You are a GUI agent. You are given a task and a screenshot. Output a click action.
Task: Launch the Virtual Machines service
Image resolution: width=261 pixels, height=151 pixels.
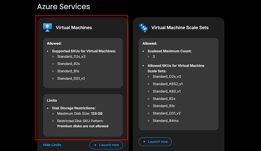pos(106,145)
